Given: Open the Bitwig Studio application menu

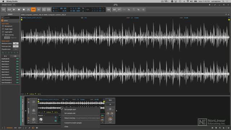Looking at the screenshot, I should 12,1.
